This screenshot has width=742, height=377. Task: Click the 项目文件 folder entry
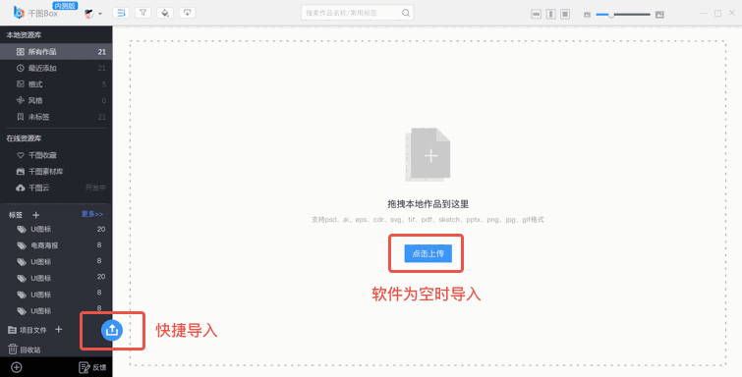[x=28, y=330]
